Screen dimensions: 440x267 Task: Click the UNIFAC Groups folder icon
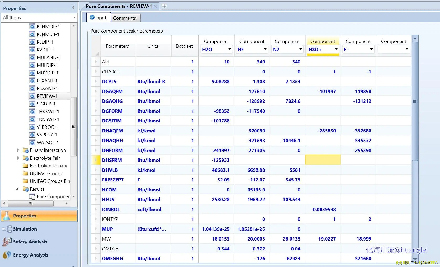tap(25, 174)
